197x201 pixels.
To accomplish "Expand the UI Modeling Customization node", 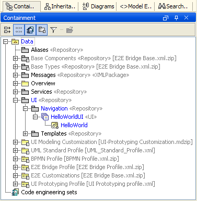I will [16, 142].
